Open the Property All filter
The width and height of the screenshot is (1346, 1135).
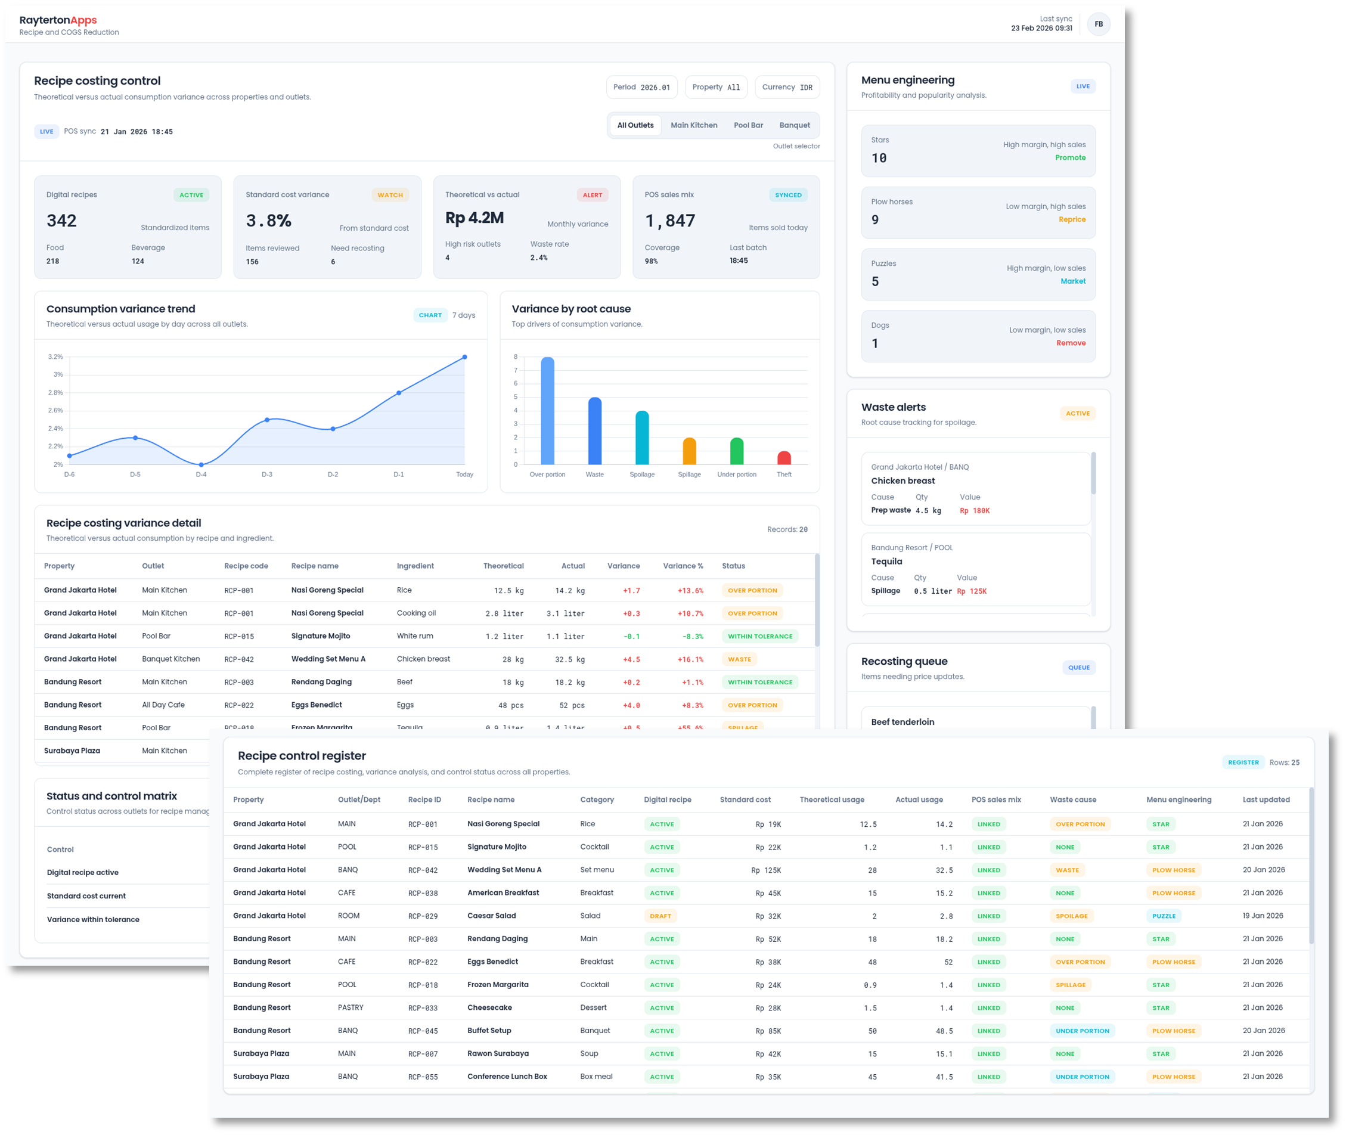click(x=715, y=88)
